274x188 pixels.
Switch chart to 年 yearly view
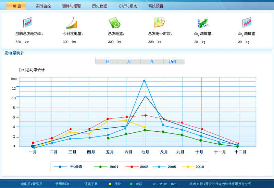point(152,61)
